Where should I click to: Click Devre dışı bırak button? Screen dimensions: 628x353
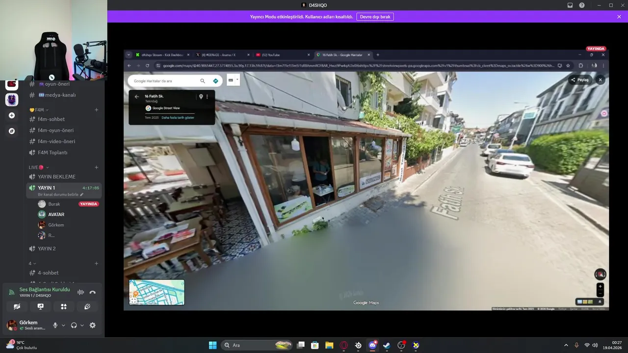(375, 17)
